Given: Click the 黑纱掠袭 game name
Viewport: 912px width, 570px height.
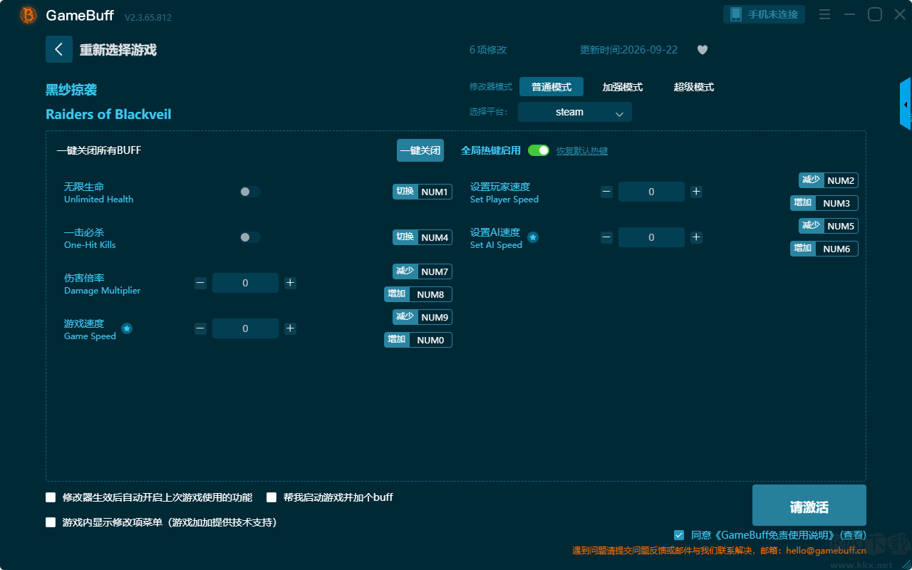Looking at the screenshot, I should [71, 90].
